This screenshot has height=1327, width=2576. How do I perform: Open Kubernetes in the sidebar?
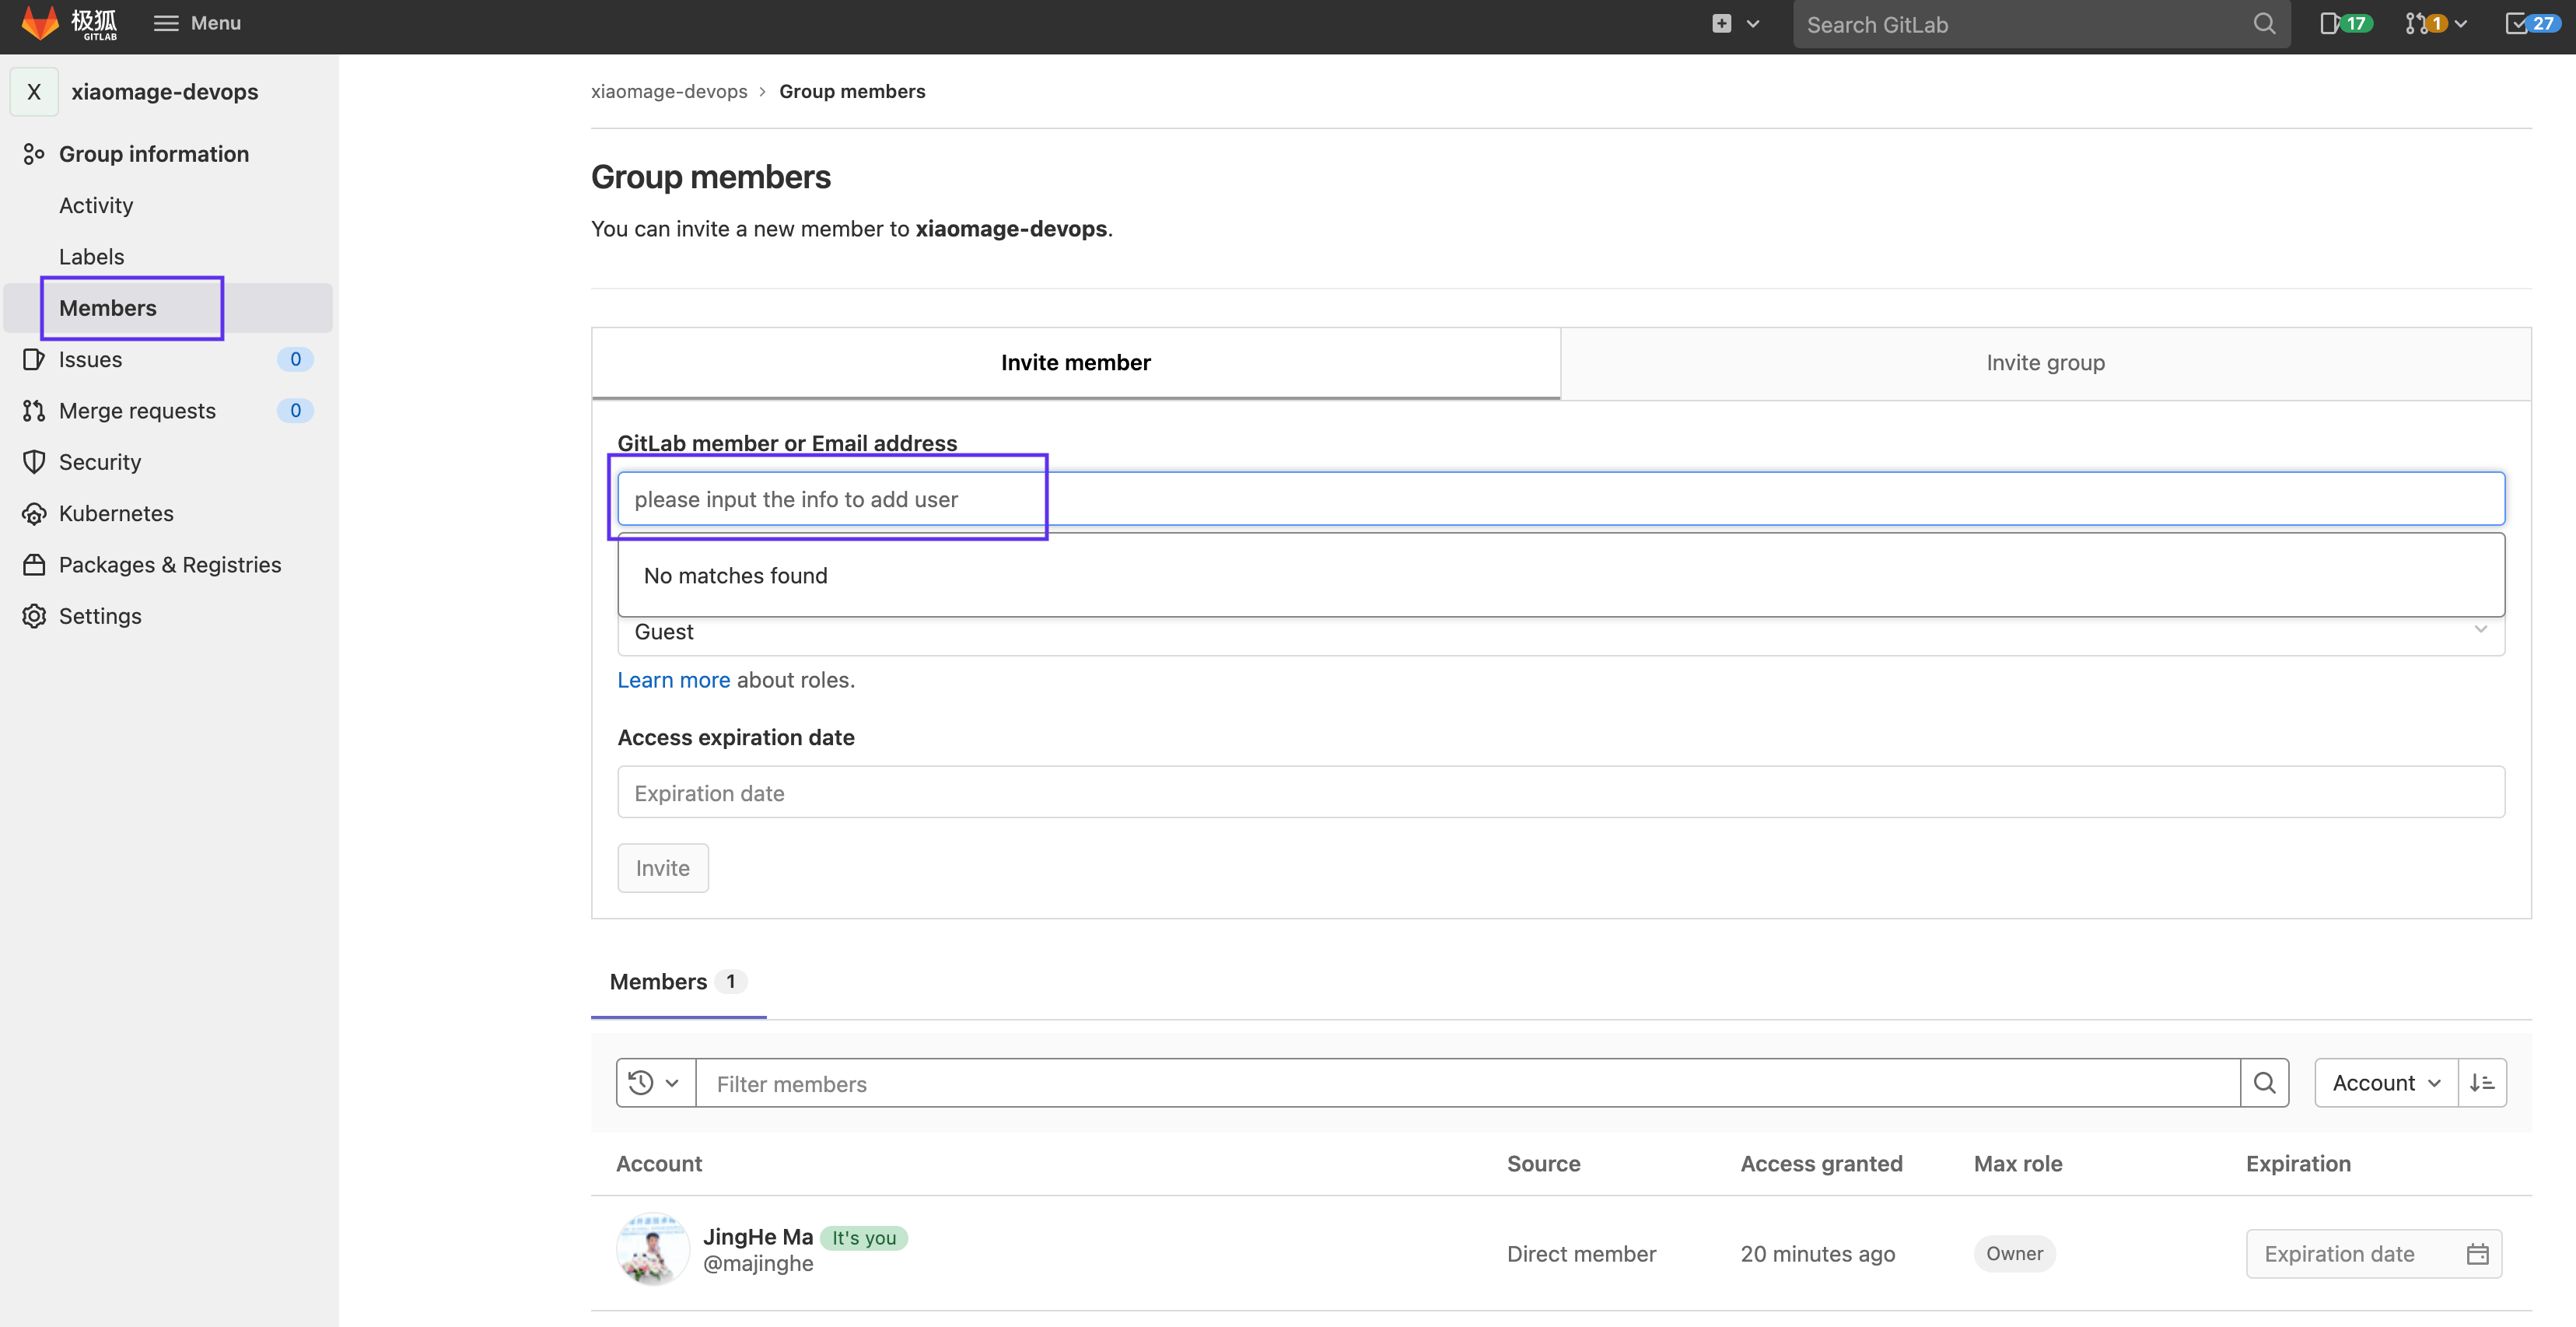(x=116, y=513)
